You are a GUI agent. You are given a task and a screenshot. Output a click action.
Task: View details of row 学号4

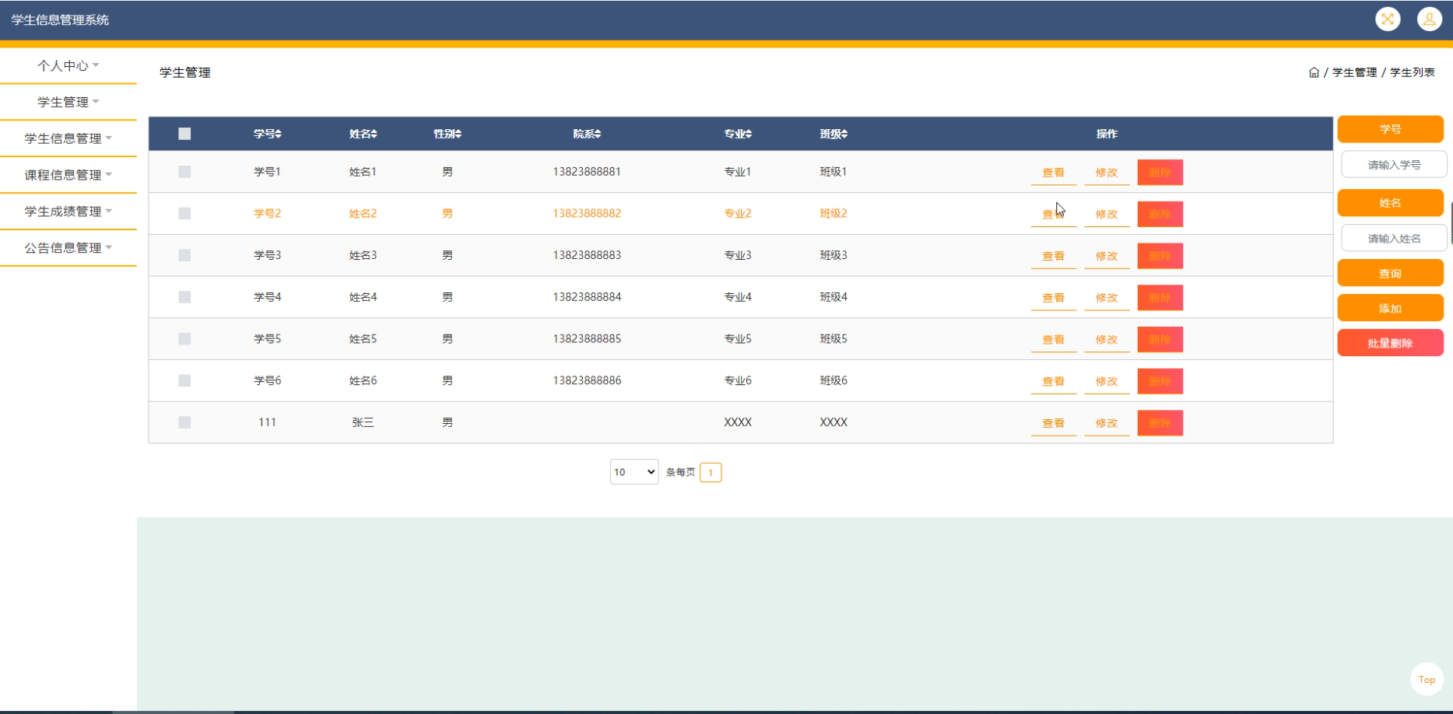point(1054,298)
